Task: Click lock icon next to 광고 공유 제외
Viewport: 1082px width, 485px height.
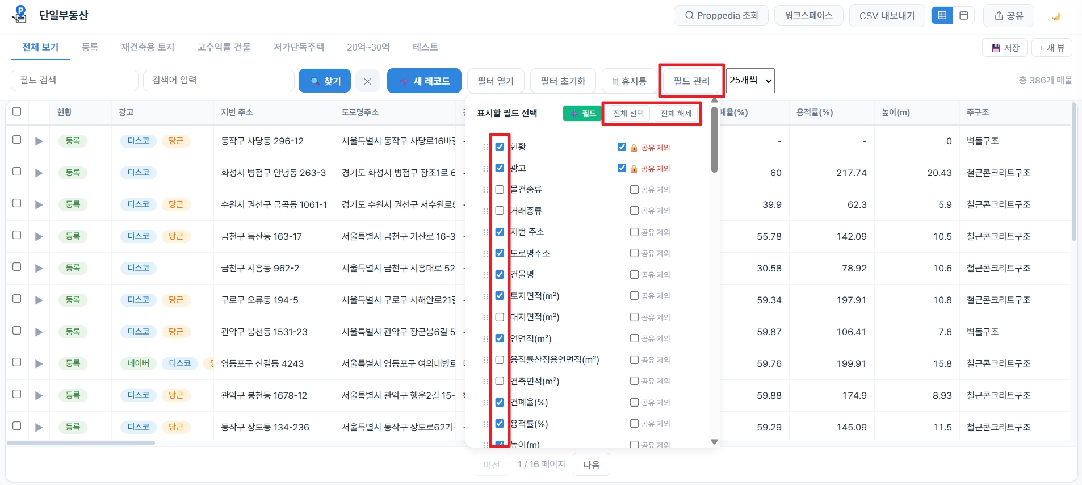Action: [634, 169]
